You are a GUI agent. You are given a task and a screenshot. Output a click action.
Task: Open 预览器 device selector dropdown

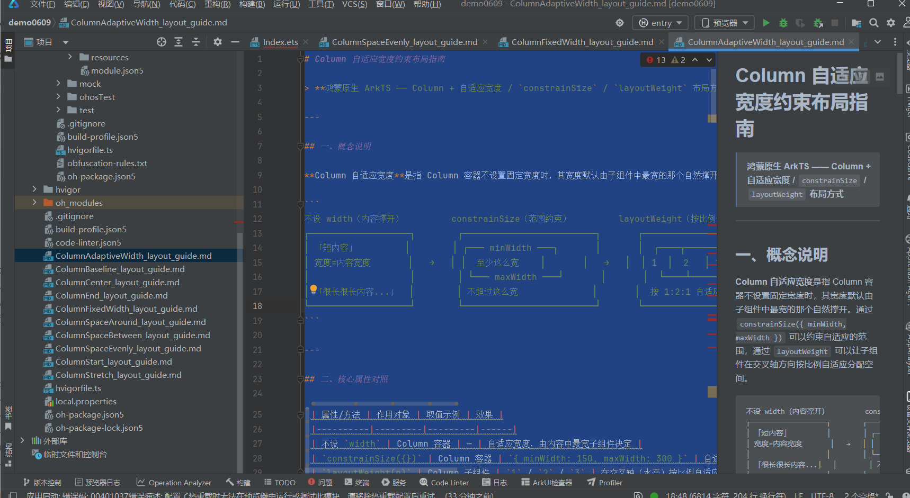[725, 23]
